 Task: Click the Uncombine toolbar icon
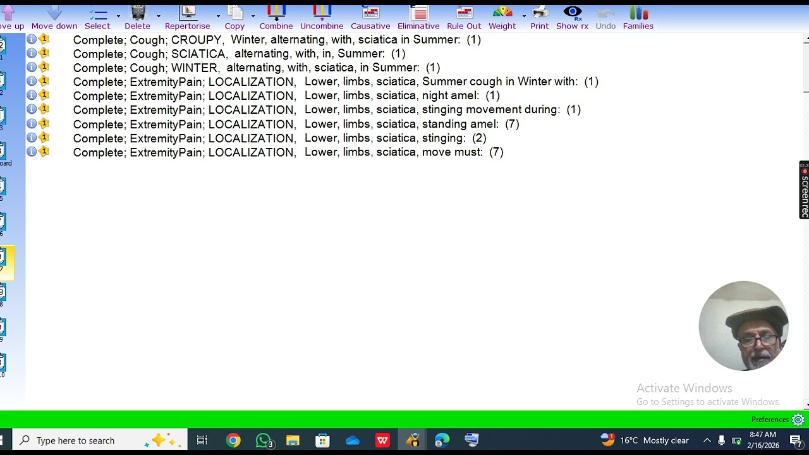point(322,13)
